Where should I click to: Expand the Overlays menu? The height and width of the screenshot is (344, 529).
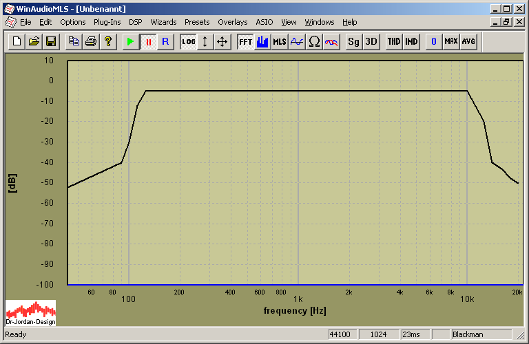click(232, 22)
